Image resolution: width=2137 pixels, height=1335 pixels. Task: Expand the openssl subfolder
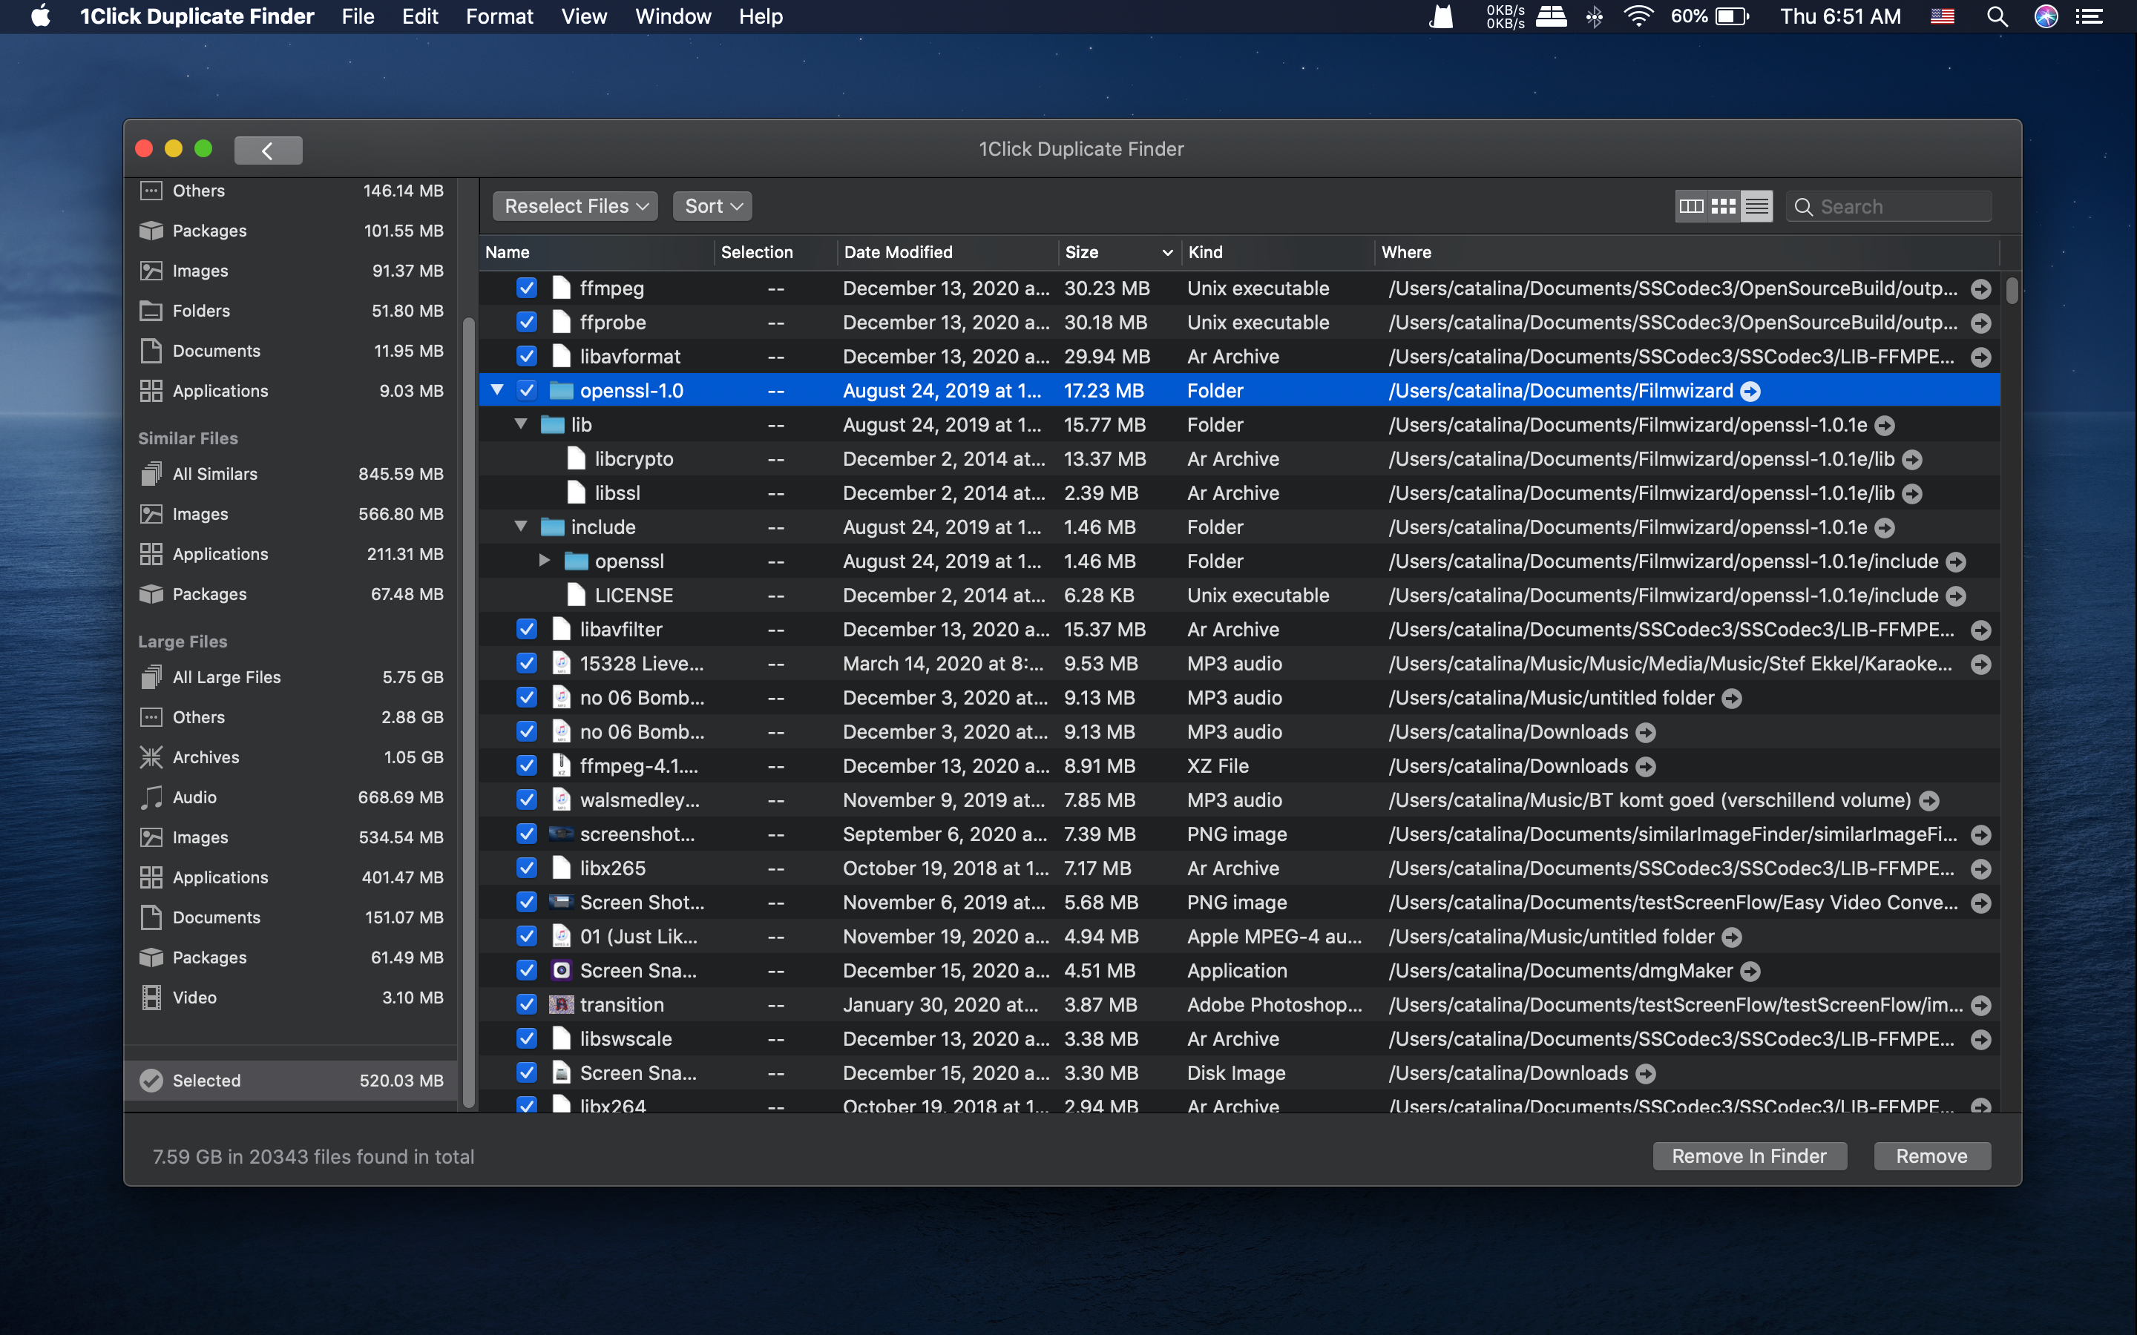click(544, 561)
